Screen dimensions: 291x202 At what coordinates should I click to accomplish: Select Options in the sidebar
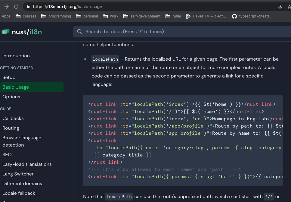pos(11,96)
